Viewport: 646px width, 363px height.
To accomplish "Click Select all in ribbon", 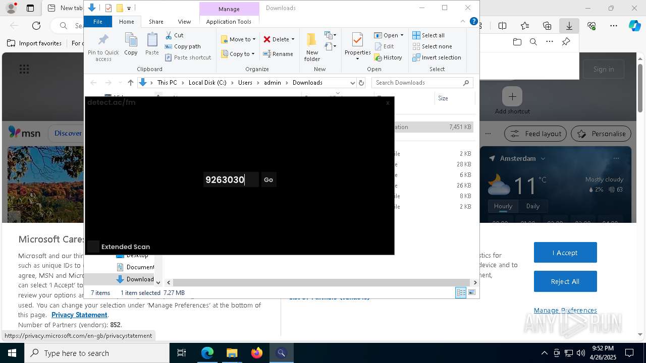I will [428, 35].
